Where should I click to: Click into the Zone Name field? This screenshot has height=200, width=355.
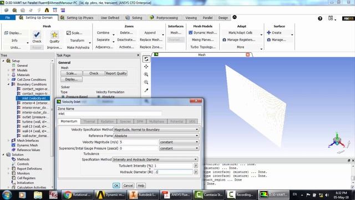point(110,113)
